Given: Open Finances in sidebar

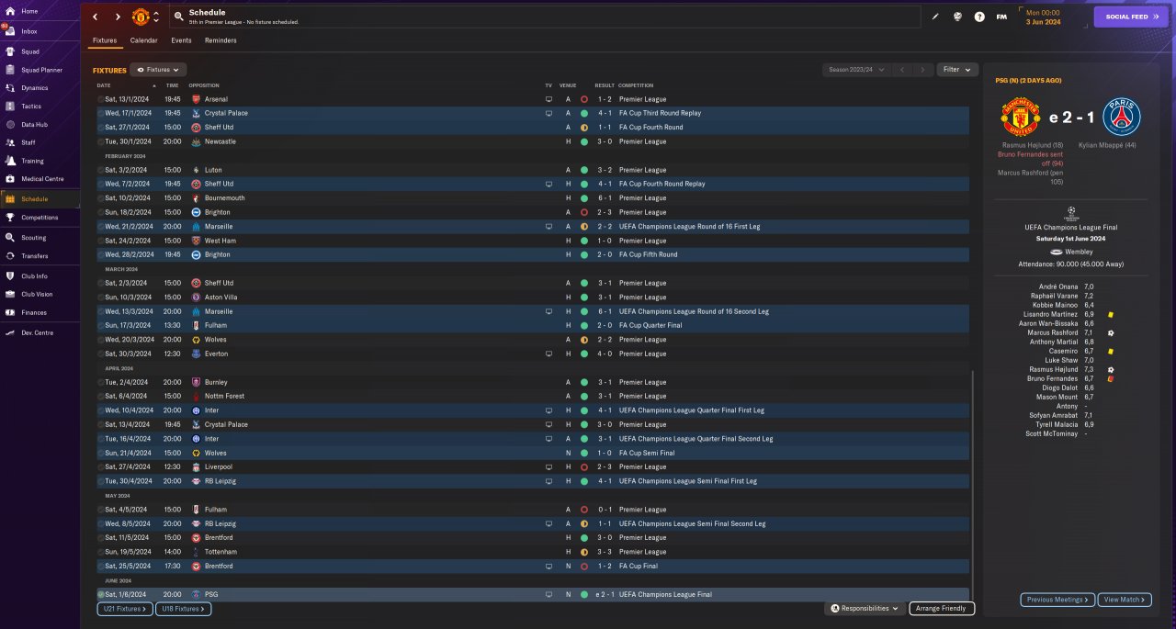Looking at the screenshot, I should coord(34,312).
